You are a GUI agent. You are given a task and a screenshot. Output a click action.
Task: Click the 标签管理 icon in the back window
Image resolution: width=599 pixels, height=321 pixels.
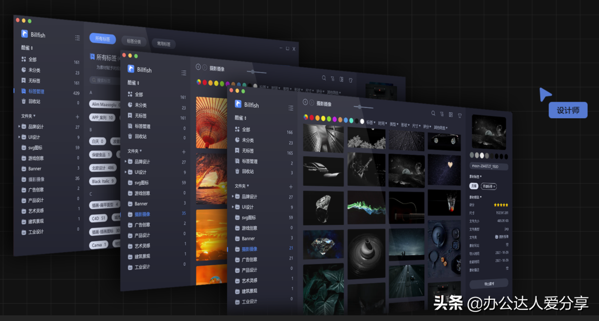(x=24, y=91)
